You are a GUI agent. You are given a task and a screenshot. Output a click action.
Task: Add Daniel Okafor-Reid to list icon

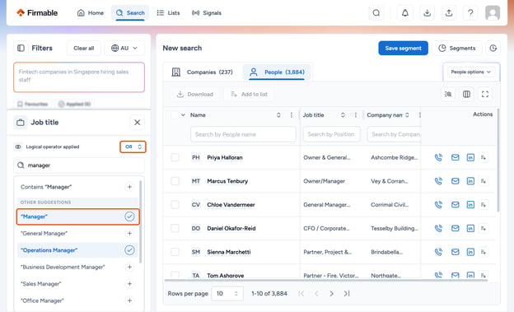point(484,228)
